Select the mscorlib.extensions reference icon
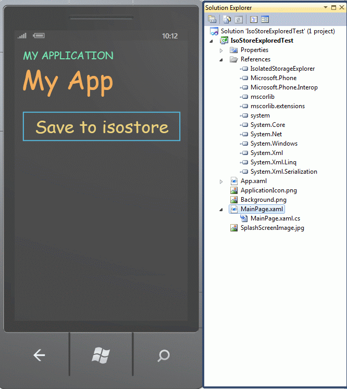Viewport: 347px width, 389px height. [244, 106]
